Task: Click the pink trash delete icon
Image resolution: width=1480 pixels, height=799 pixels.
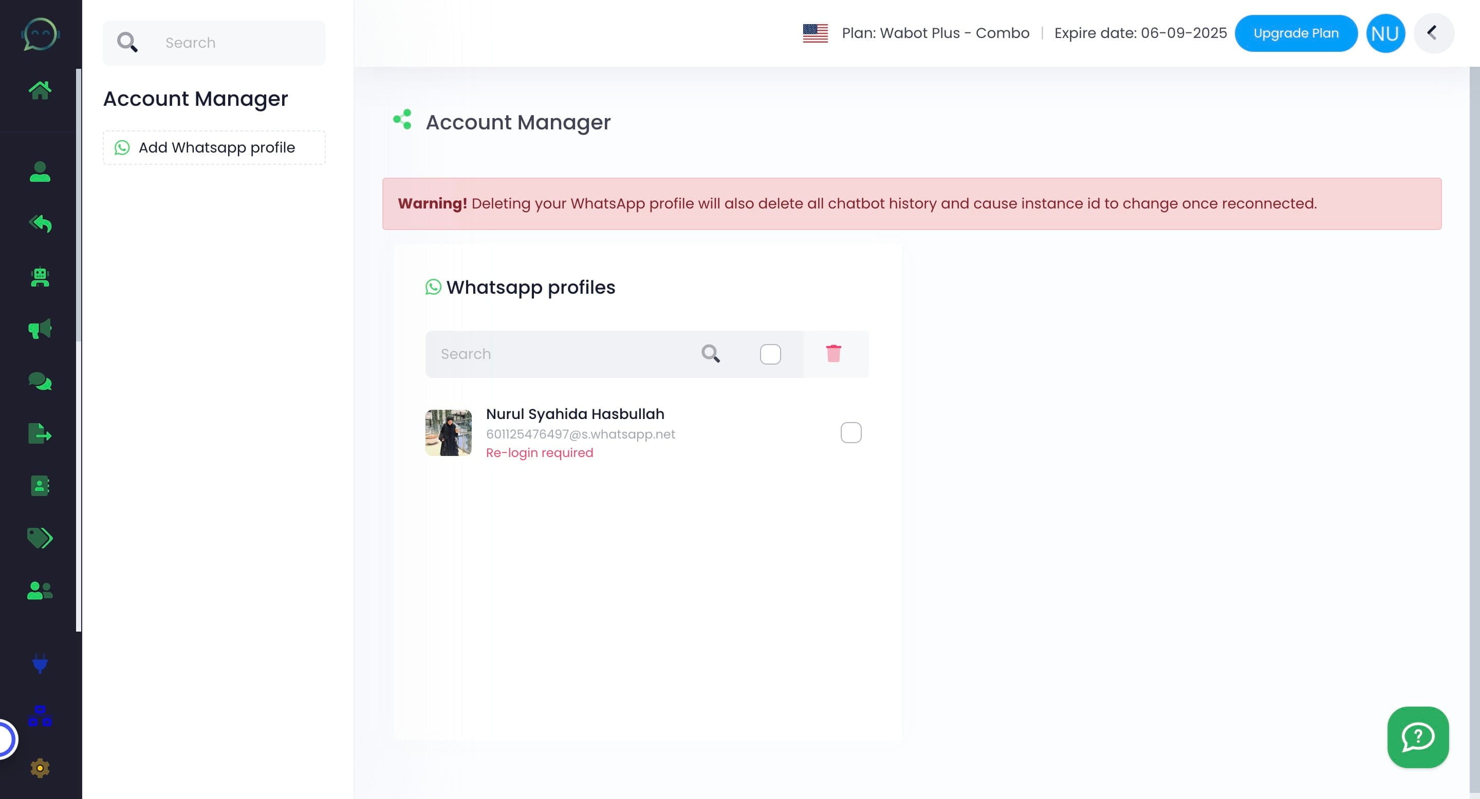Action: click(834, 354)
